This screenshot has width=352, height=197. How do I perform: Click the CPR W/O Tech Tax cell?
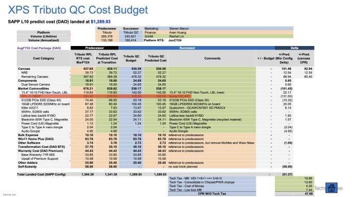click(x=212, y=194)
